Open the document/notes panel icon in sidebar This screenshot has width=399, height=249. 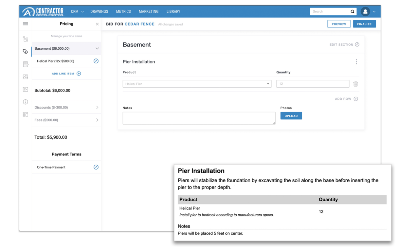(26, 64)
